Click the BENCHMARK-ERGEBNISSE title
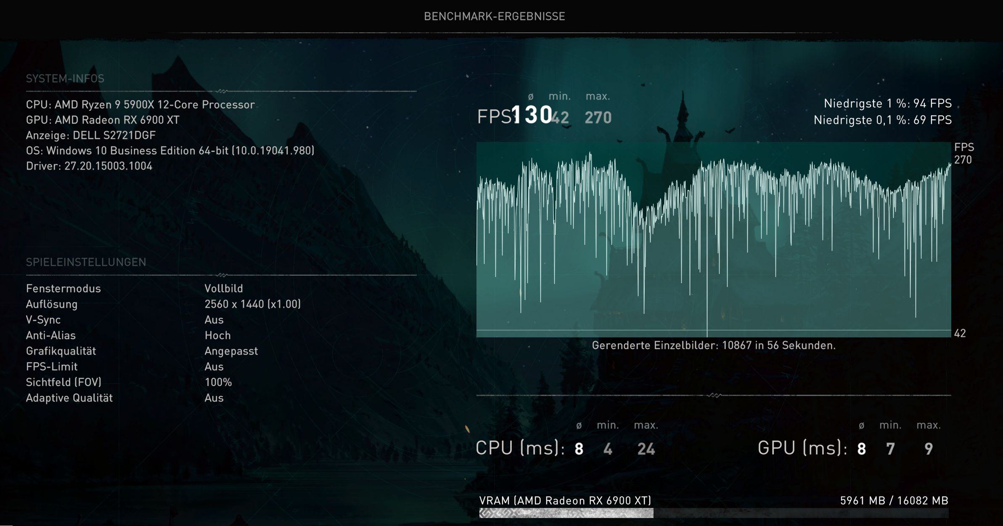 click(494, 16)
